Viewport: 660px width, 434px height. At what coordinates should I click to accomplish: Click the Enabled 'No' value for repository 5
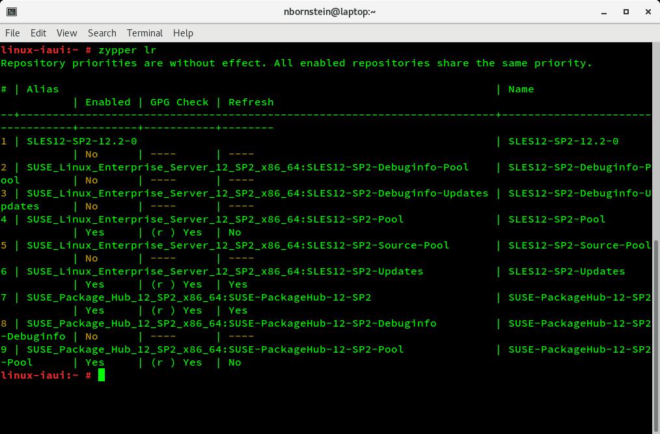click(x=91, y=258)
